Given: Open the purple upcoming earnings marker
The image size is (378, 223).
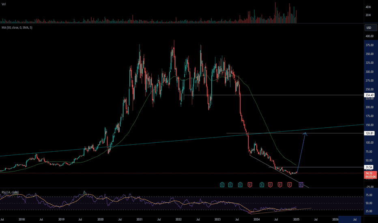Looking at the screenshot, I should pyautogui.click(x=301, y=185).
